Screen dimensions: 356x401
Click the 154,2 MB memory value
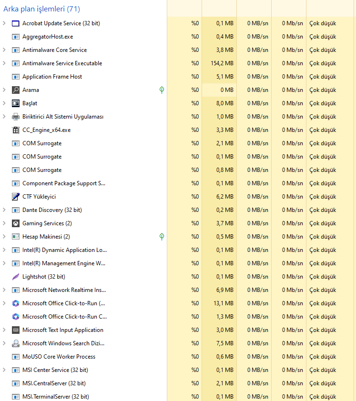(222, 63)
